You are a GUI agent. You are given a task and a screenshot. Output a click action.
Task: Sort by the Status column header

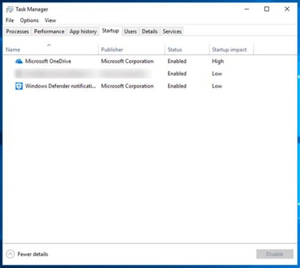[x=187, y=49]
